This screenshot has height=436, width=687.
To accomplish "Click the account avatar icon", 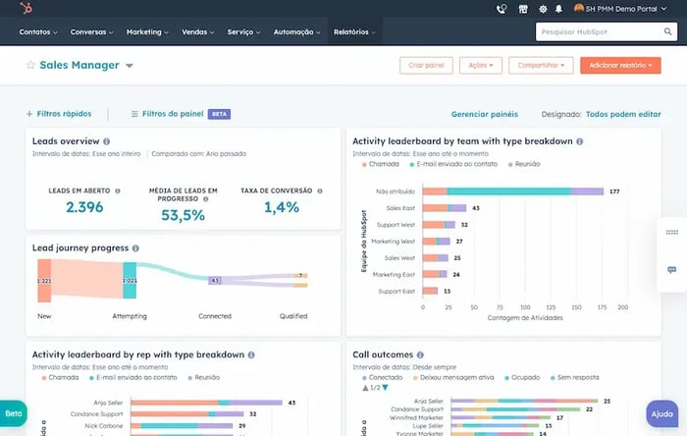I will point(579,8).
